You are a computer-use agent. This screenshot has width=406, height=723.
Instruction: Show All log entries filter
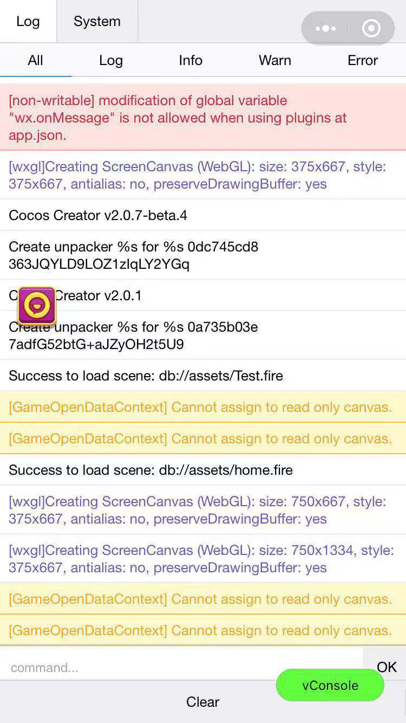(x=35, y=60)
